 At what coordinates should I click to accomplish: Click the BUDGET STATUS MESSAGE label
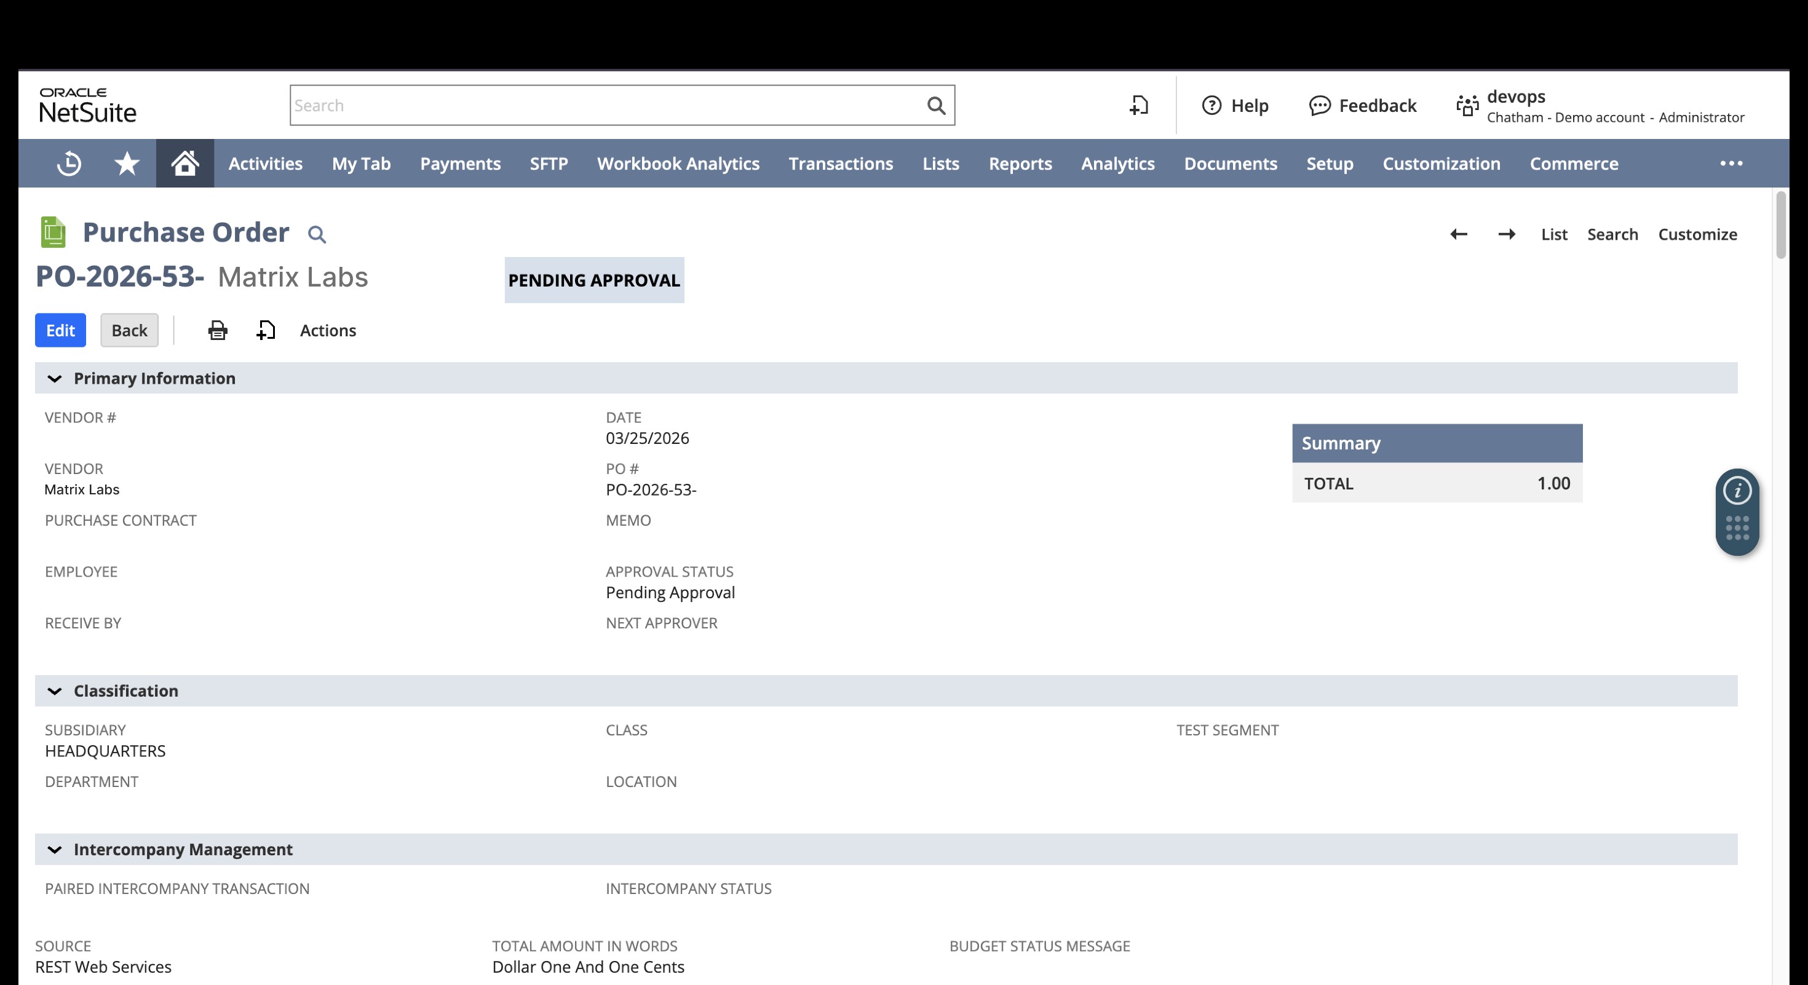[x=1039, y=946]
